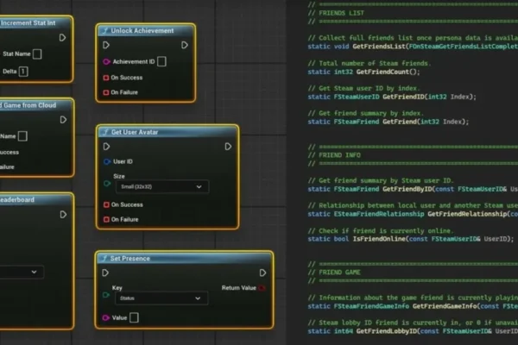Click Increment Stat Int output execution pin
Image resolution: width=518 pixels, height=345 pixels.
(62, 38)
